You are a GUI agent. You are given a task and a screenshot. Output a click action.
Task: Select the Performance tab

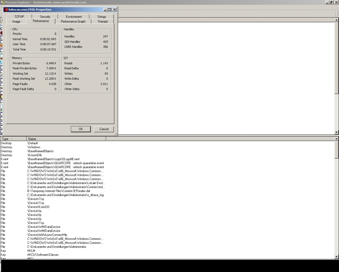pyautogui.click(x=40, y=21)
